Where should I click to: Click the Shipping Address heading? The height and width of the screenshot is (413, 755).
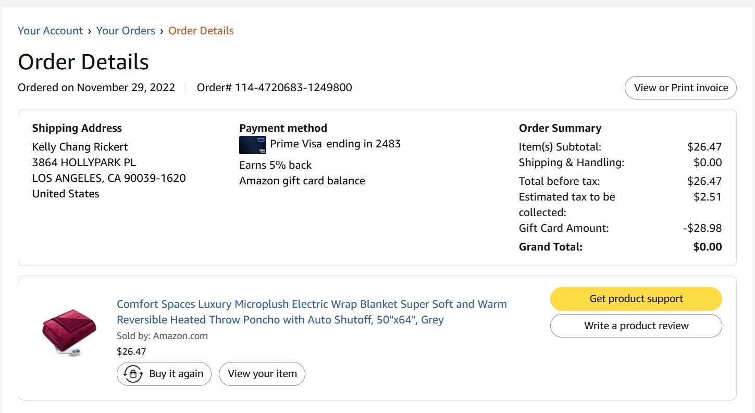(77, 128)
